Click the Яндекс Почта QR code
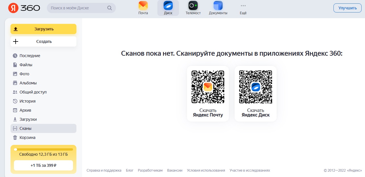The height and width of the screenshot is (177, 365). point(208,87)
